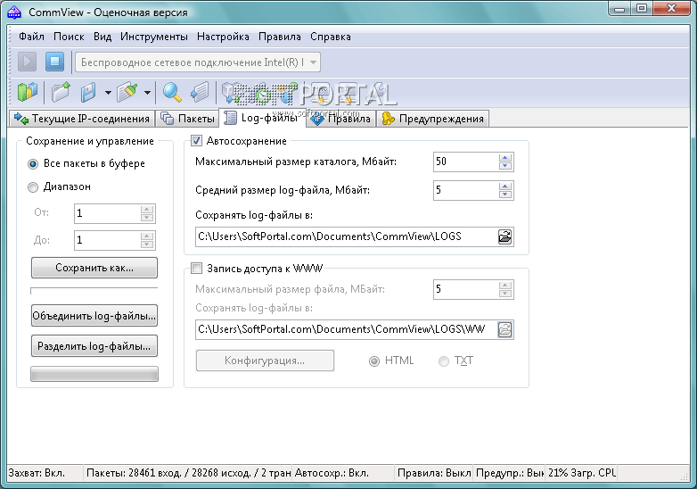Click Объединить log-файлы... button
The height and width of the screenshot is (489, 697).
point(94,316)
